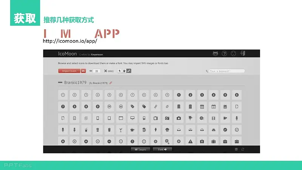Click the Images button in bottom bar

140,149
